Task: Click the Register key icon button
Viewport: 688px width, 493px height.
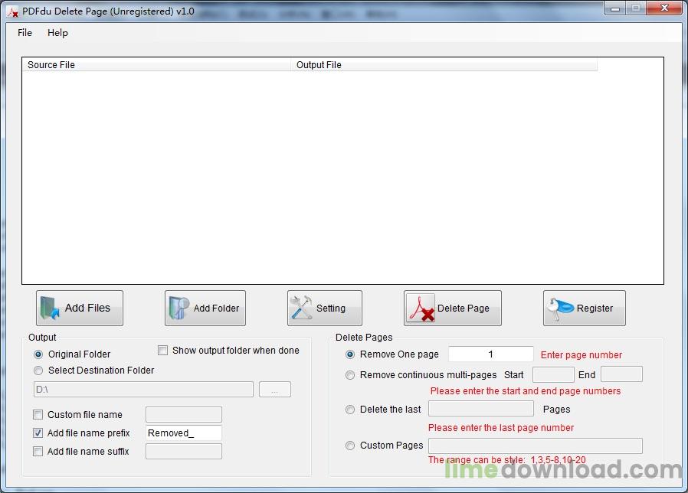Action: 585,308
